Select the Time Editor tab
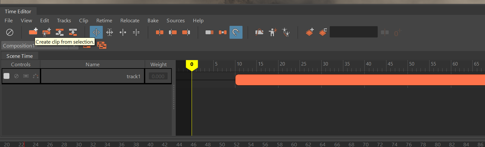 18,11
